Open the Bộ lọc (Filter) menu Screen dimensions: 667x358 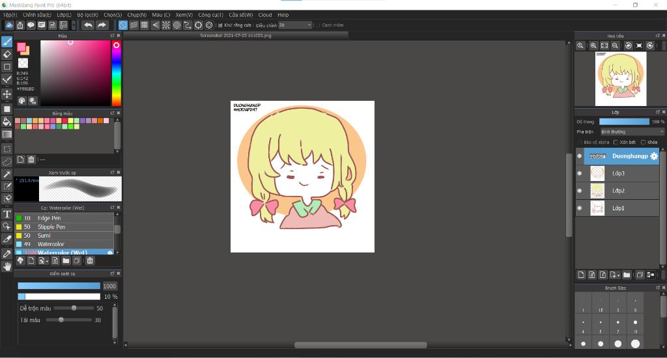pos(88,15)
